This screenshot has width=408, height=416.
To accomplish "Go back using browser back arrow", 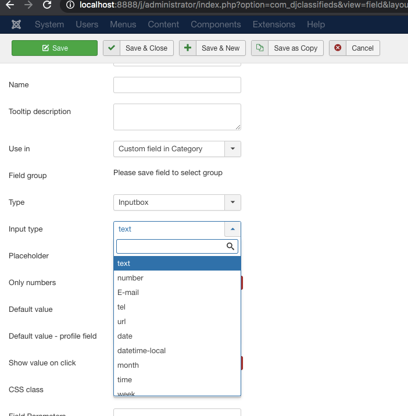I will [10, 5].
